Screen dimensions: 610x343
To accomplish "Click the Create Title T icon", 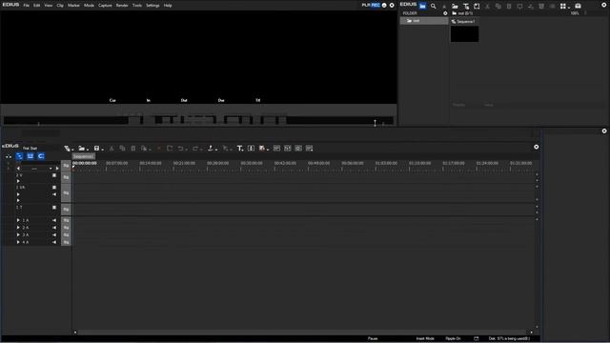I will (239, 149).
